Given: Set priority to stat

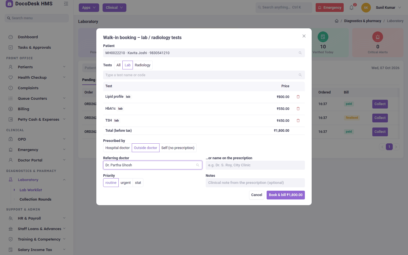Looking at the screenshot, I should coord(138,183).
